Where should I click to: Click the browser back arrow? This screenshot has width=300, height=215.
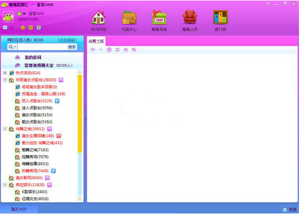click(92, 50)
